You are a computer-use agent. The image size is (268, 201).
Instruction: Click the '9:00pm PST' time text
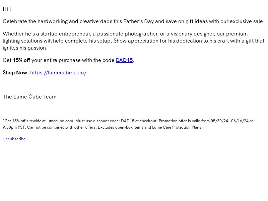click(14, 127)
